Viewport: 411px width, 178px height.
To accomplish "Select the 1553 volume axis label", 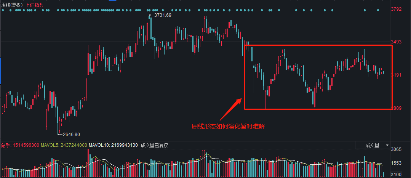I will coord(396,163).
